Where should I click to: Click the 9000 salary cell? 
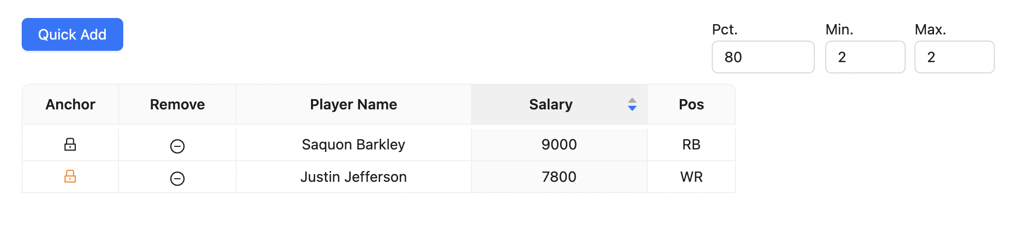point(559,144)
